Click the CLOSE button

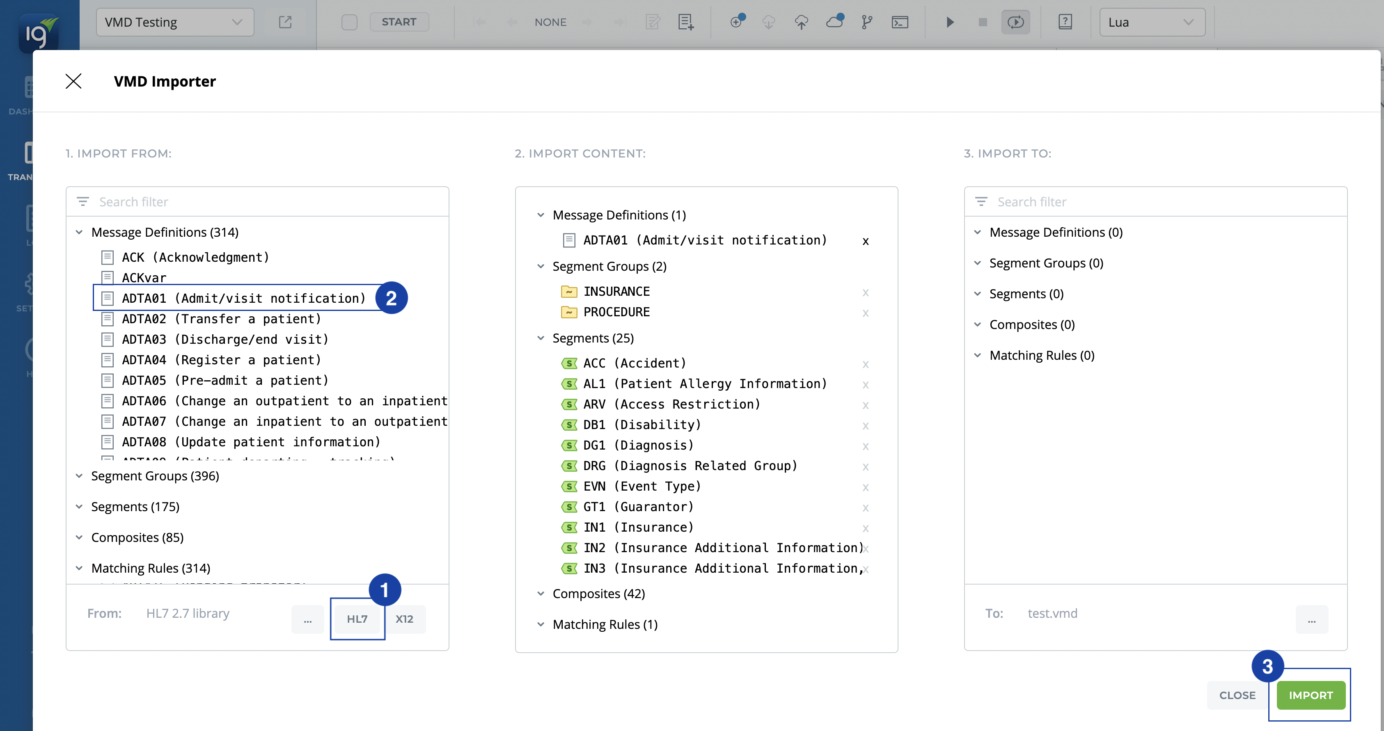coord(1237,695)
